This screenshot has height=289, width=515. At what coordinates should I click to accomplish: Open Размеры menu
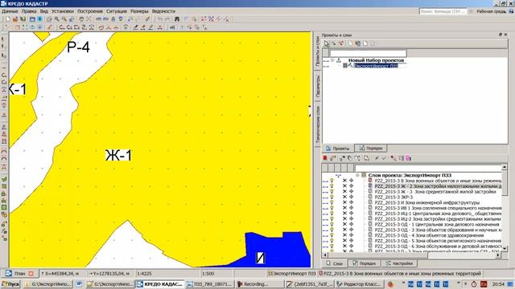pyautogui.click(x=139, y=11)
